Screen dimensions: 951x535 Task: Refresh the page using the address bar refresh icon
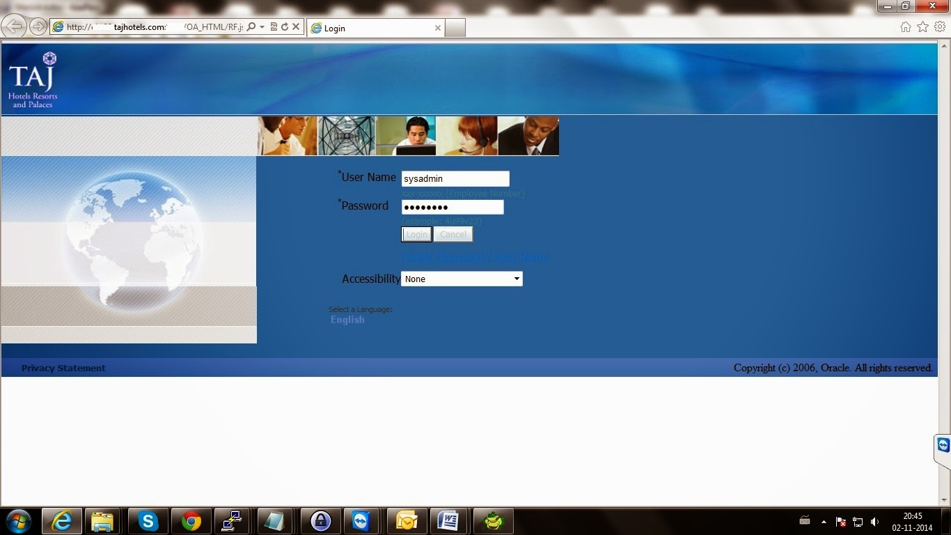click(285, 26)
